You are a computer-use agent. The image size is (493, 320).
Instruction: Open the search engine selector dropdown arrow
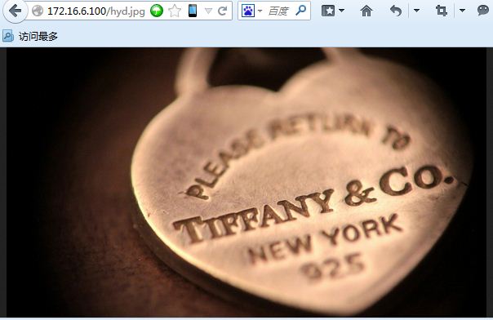tap(260, 11)
